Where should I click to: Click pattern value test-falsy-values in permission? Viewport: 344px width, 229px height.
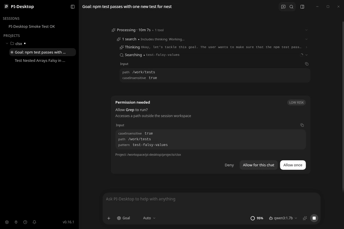(150, 145)
